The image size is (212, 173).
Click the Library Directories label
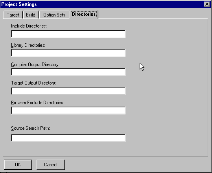coord(28,45)
